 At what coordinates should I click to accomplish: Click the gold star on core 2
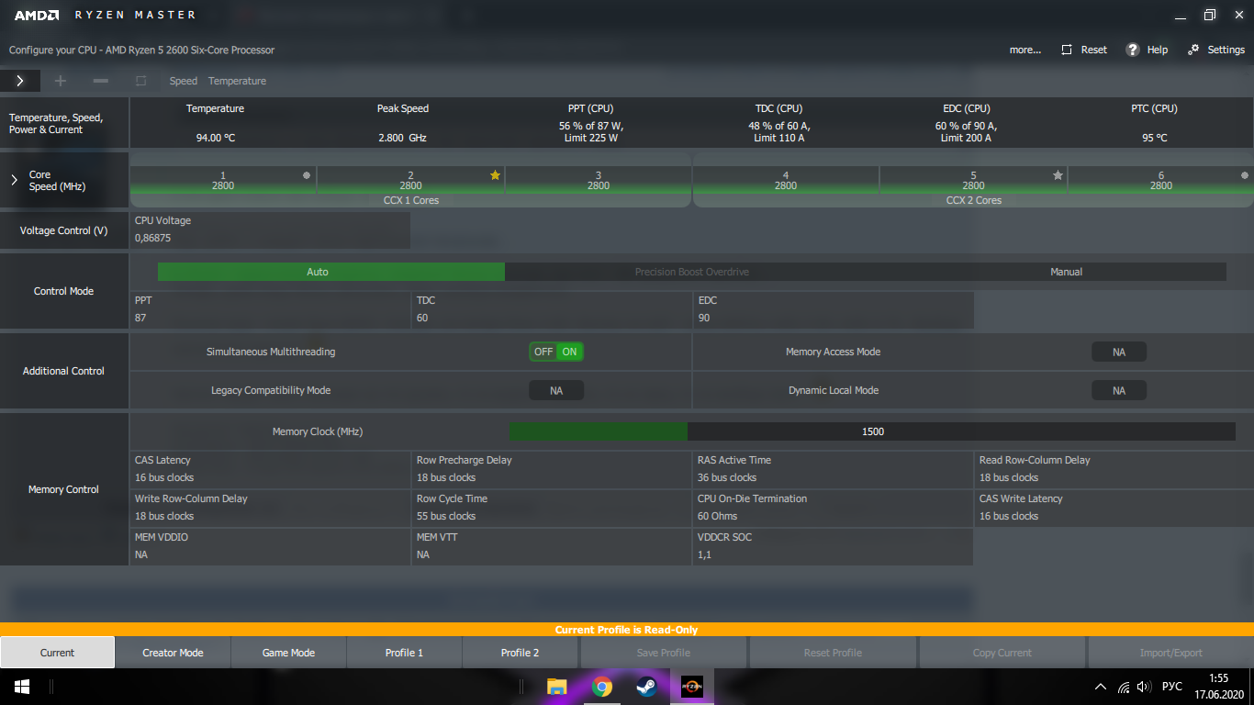(x=496, y=174)
